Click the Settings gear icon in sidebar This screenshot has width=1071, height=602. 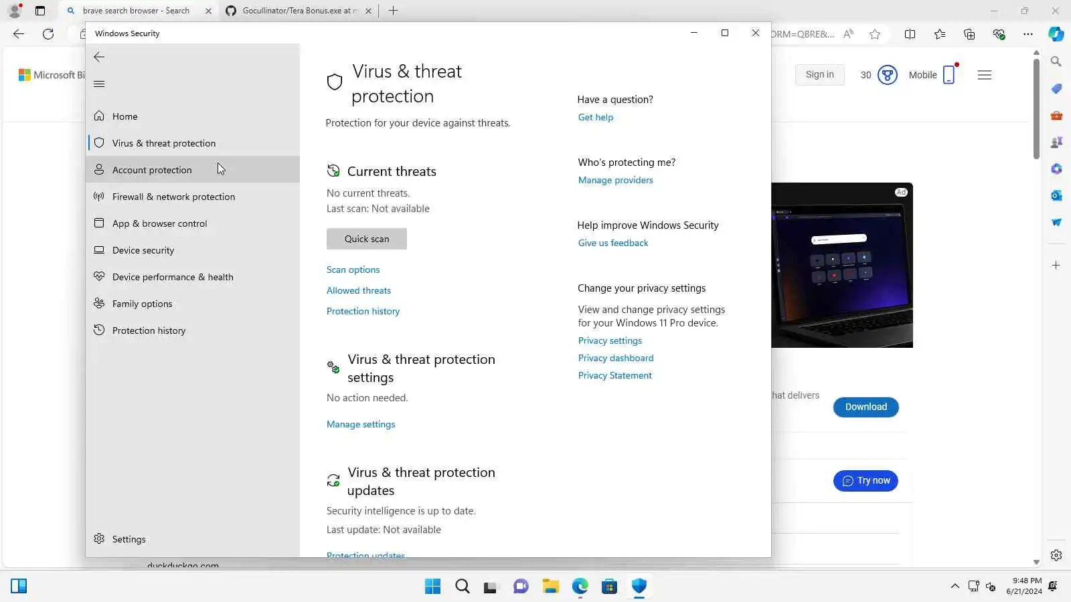point(99,538)
